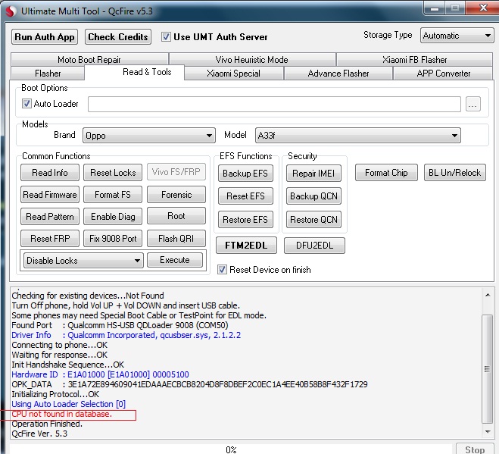The width and height of the screenshot is (499, 454).
Task: Click the Format Chip button
Action: coord(386,173)
